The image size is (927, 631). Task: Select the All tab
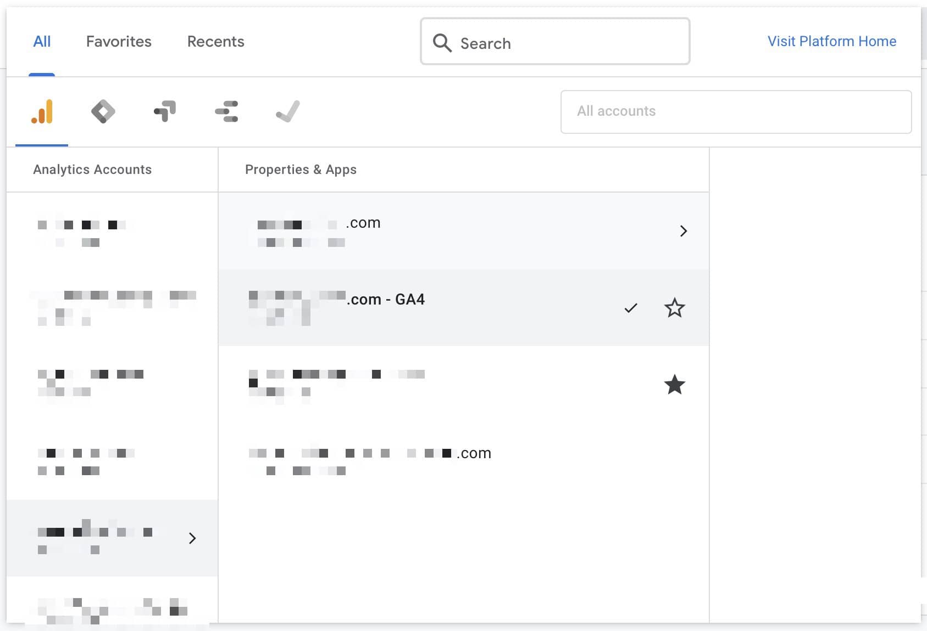click(x=42, y=41)
